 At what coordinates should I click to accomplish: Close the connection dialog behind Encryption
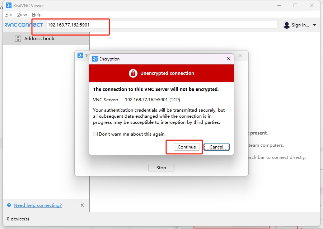pos(240,55)
